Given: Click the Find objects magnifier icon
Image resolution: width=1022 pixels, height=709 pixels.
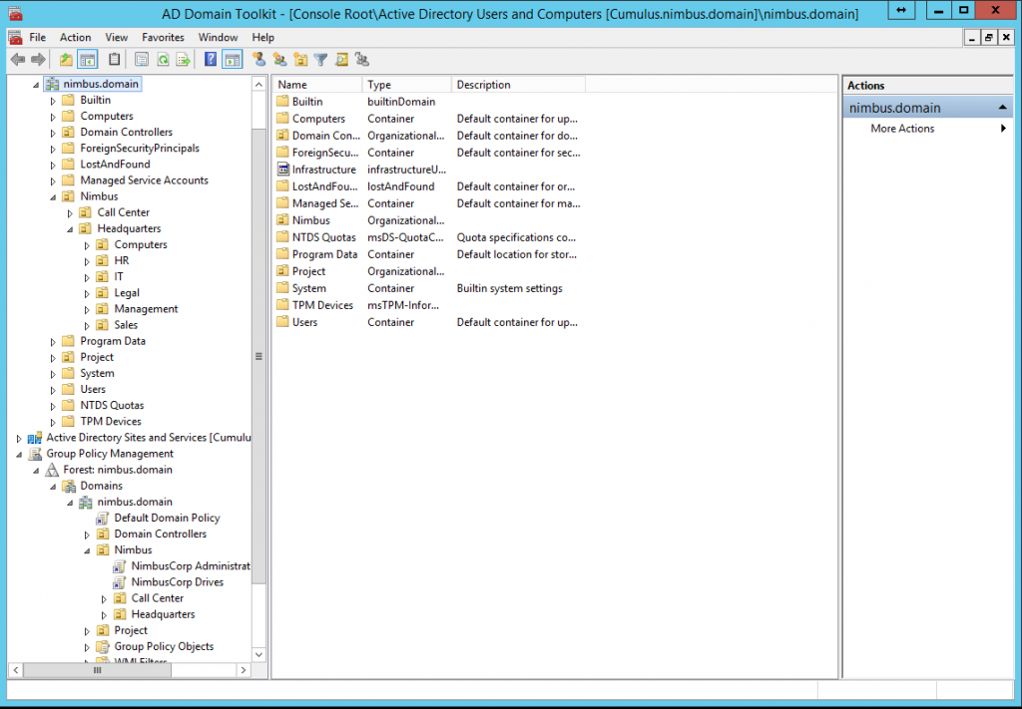Looking at the screenshot, I should 341,60.
